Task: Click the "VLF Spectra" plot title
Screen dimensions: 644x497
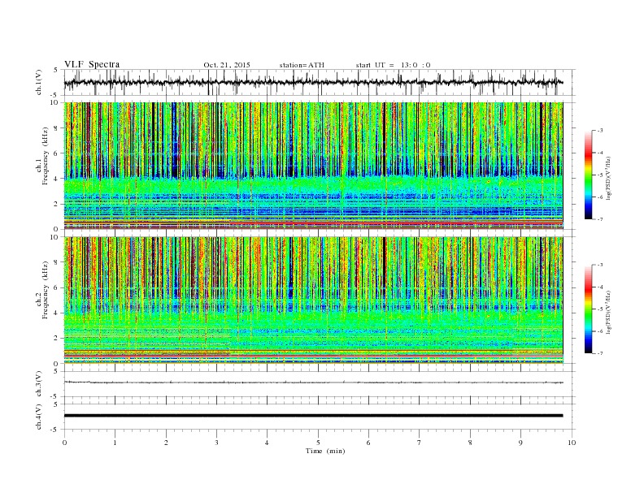Action: click(x=92, y=64)
